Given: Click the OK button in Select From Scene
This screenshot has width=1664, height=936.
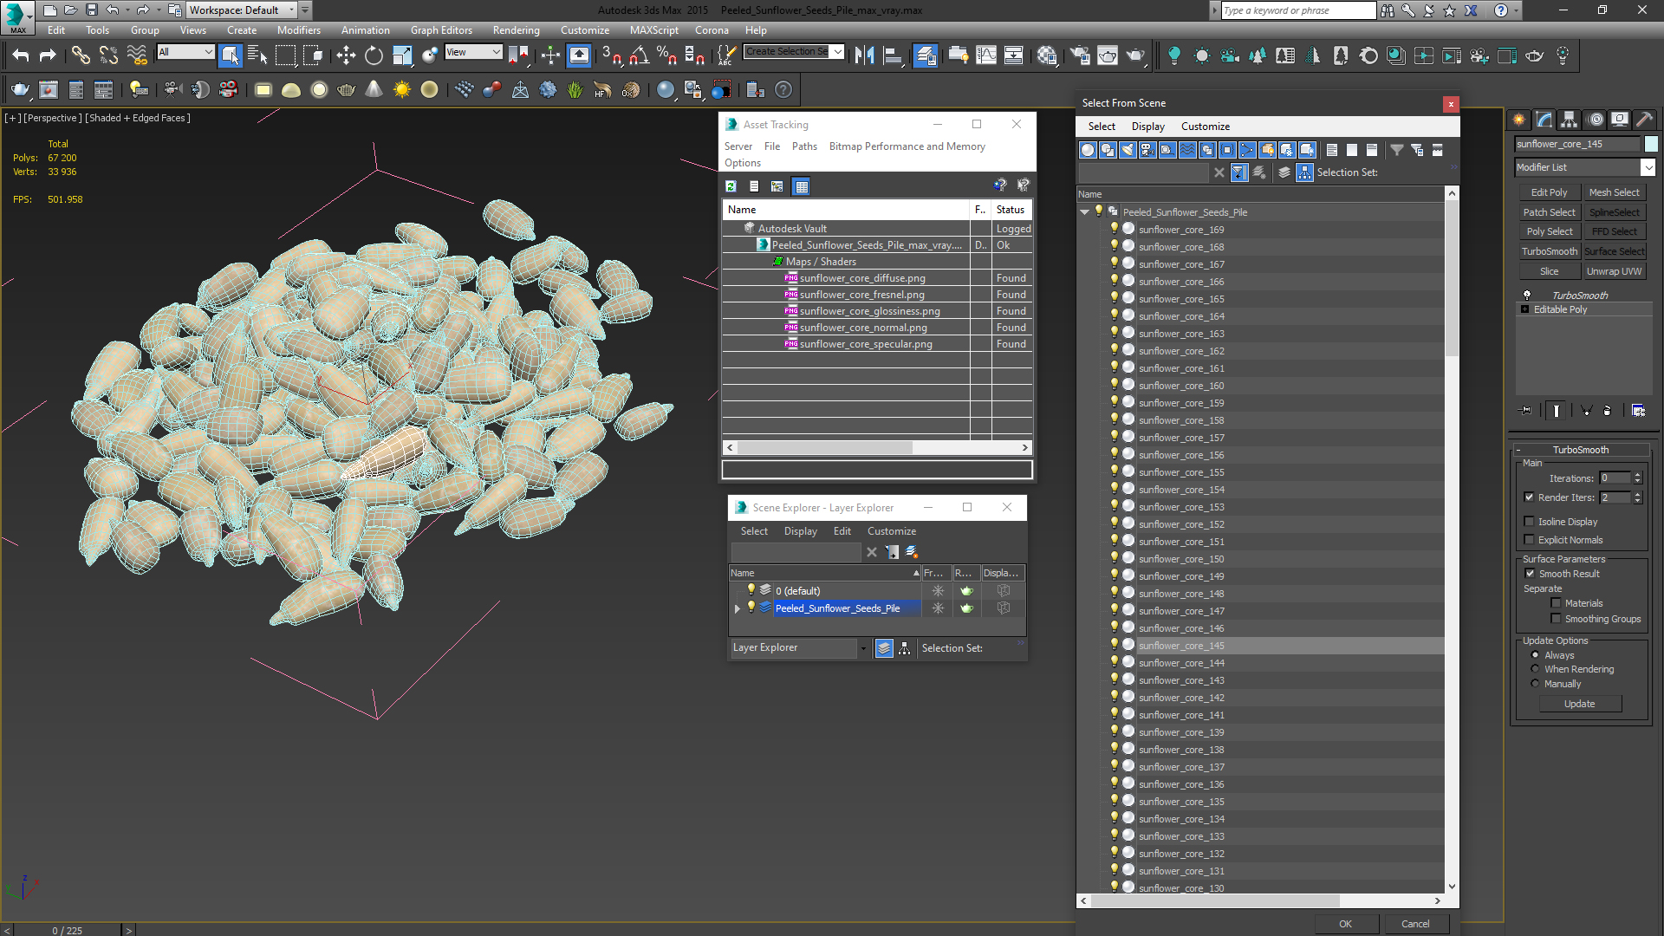Looking at the screenshot, I should 1345,922.
